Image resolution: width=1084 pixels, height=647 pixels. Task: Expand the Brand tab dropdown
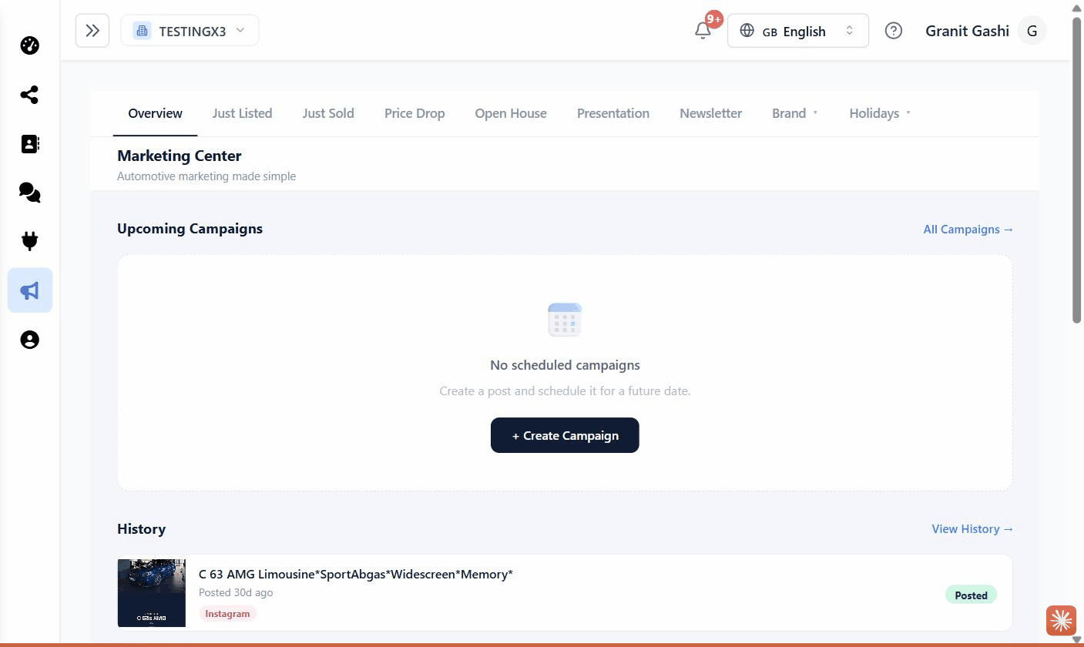click(x=795, y=113)
